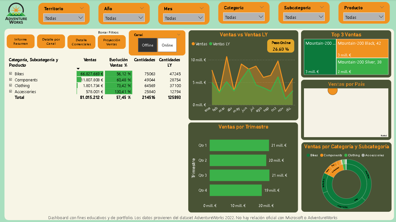Click the chevron icon beside Canal header
Screen dimensions: 396x222
pos(179,35)
